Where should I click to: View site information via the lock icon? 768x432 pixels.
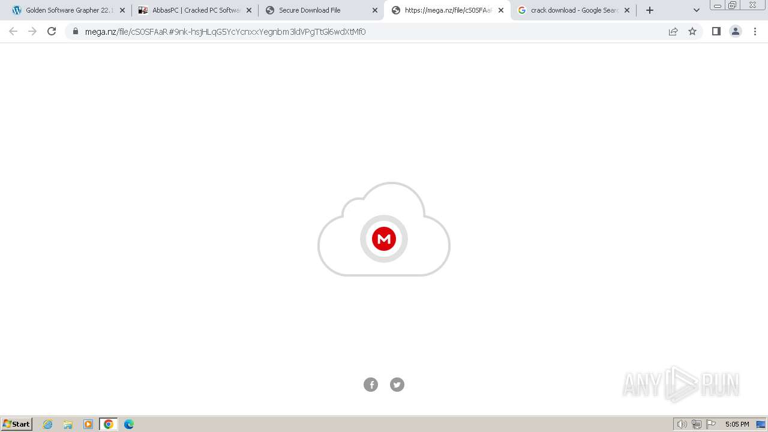tap(76, 31)
